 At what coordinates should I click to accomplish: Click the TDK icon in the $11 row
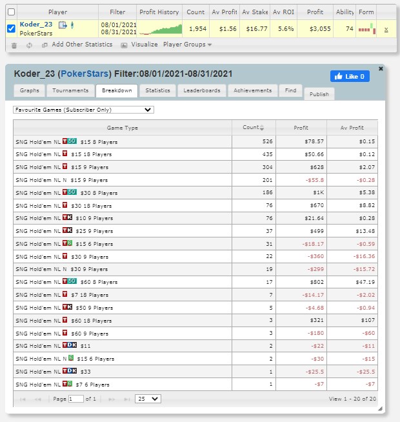point(70,345)
